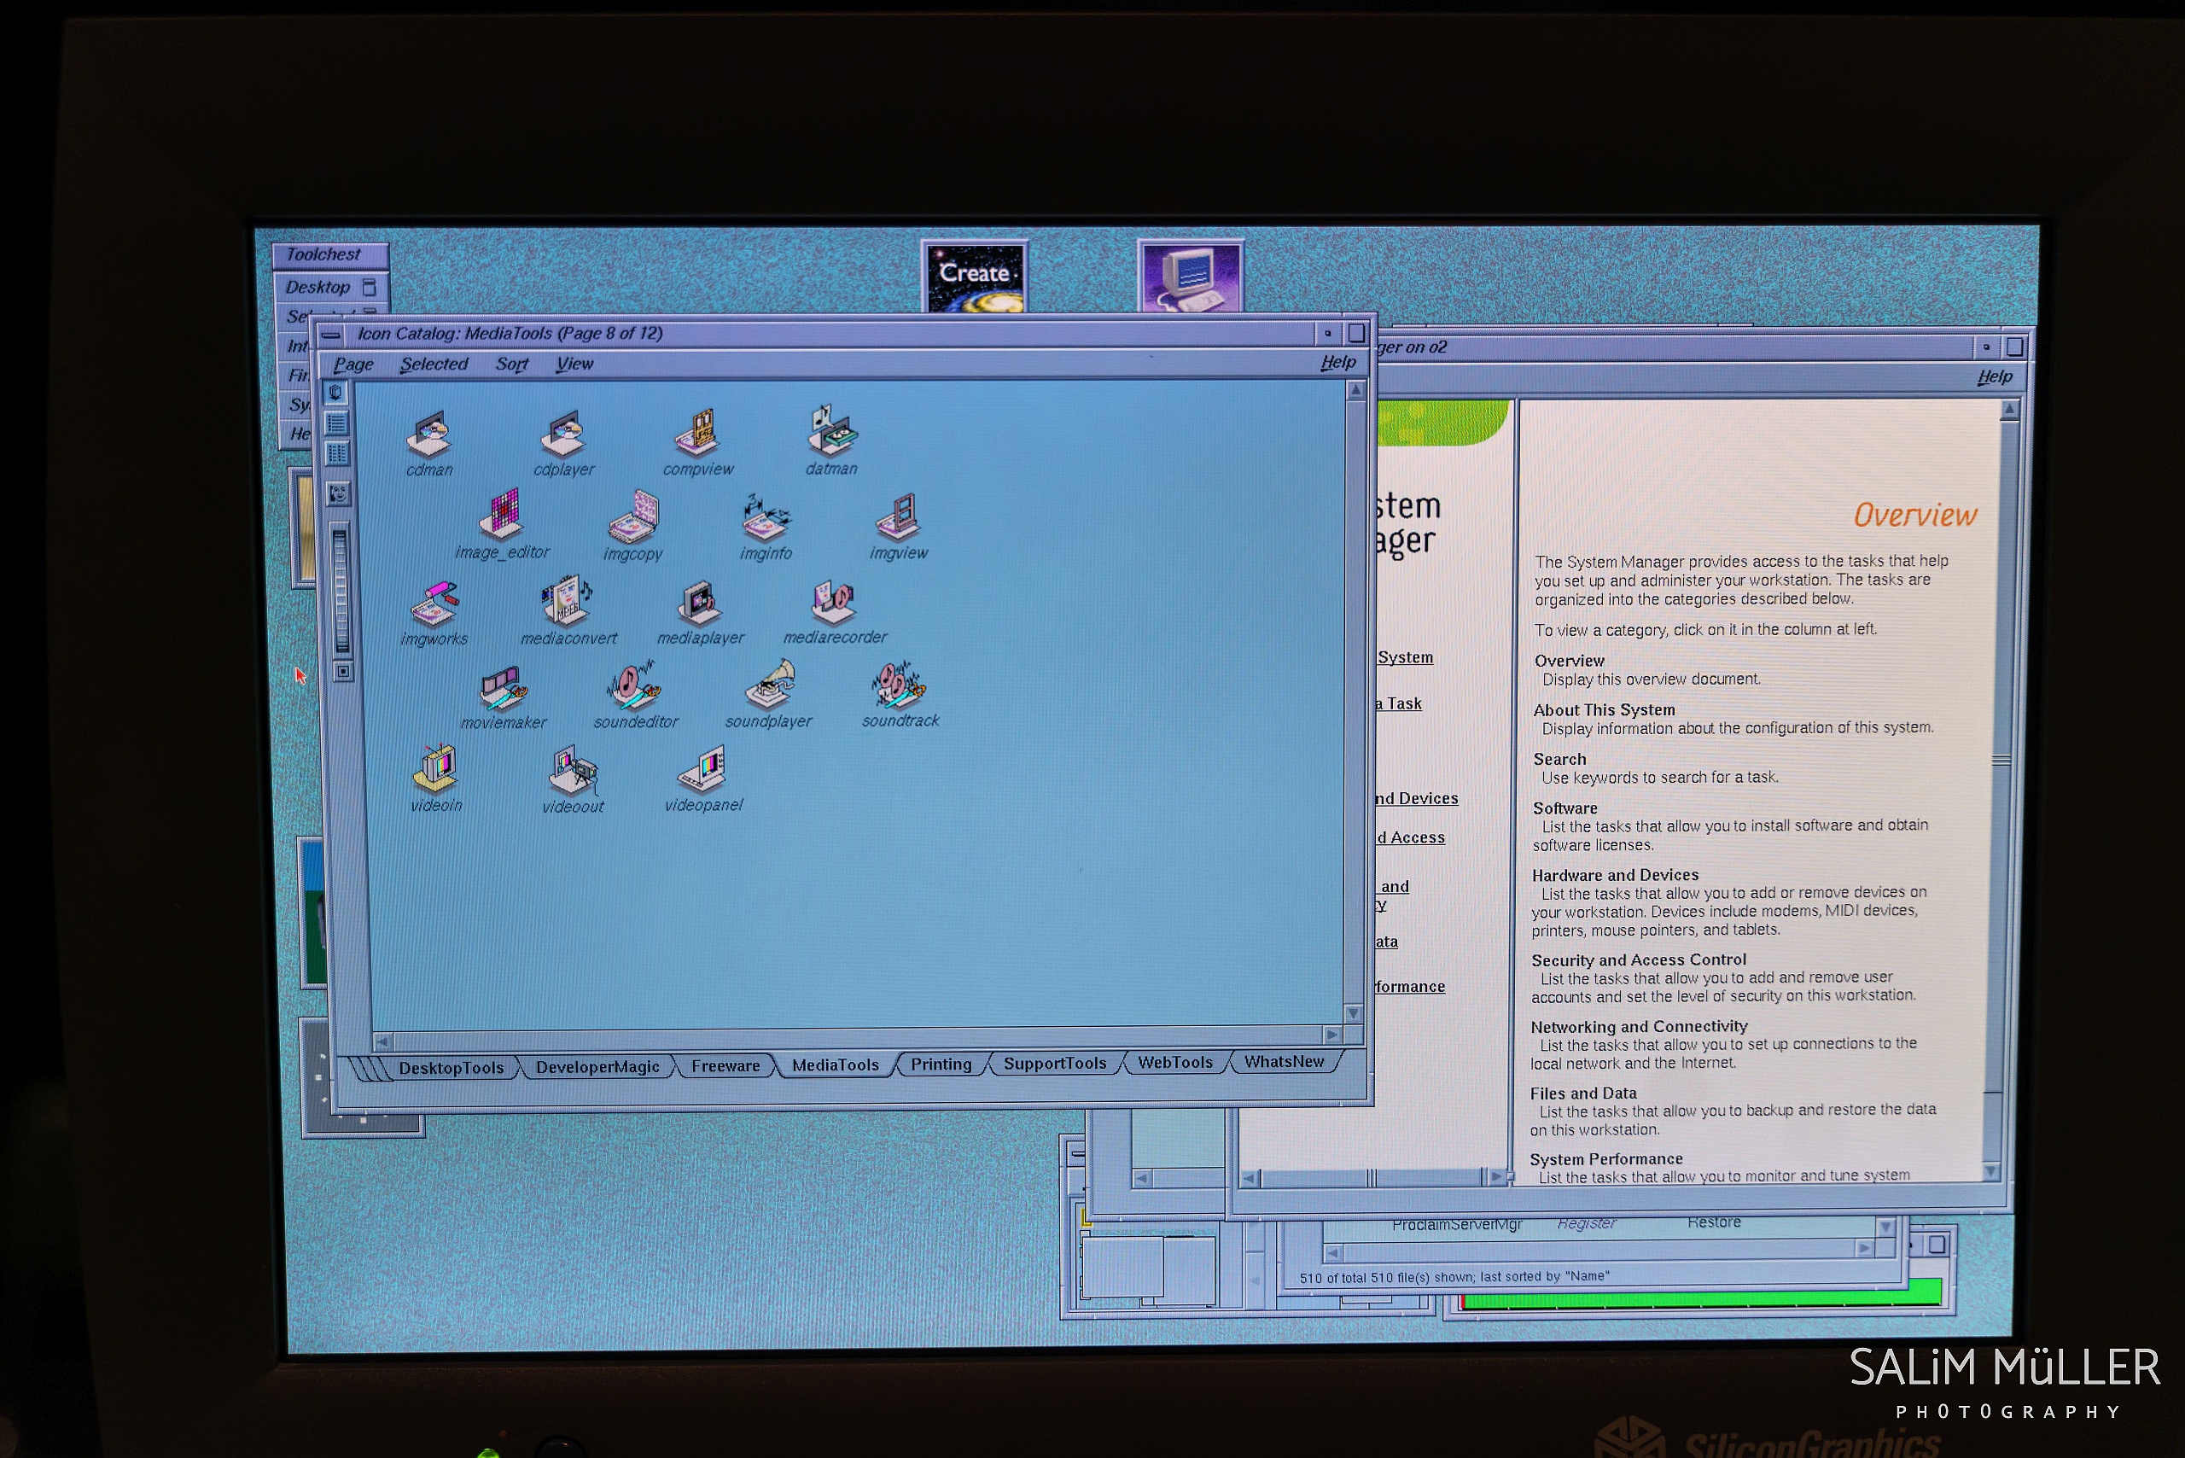Open the cdplayer application icon
Image resolution: width=2185 pixels, height=1458 pixels.
click(564, 436)
